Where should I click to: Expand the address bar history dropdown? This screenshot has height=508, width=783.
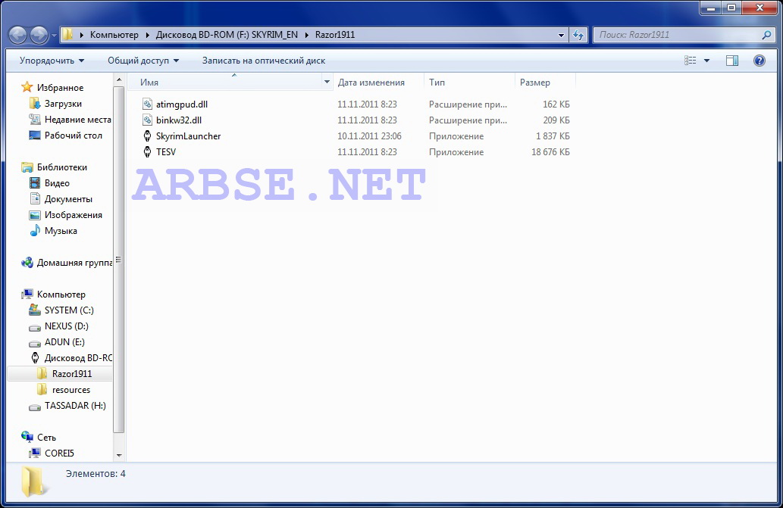(x=561, y=35)
